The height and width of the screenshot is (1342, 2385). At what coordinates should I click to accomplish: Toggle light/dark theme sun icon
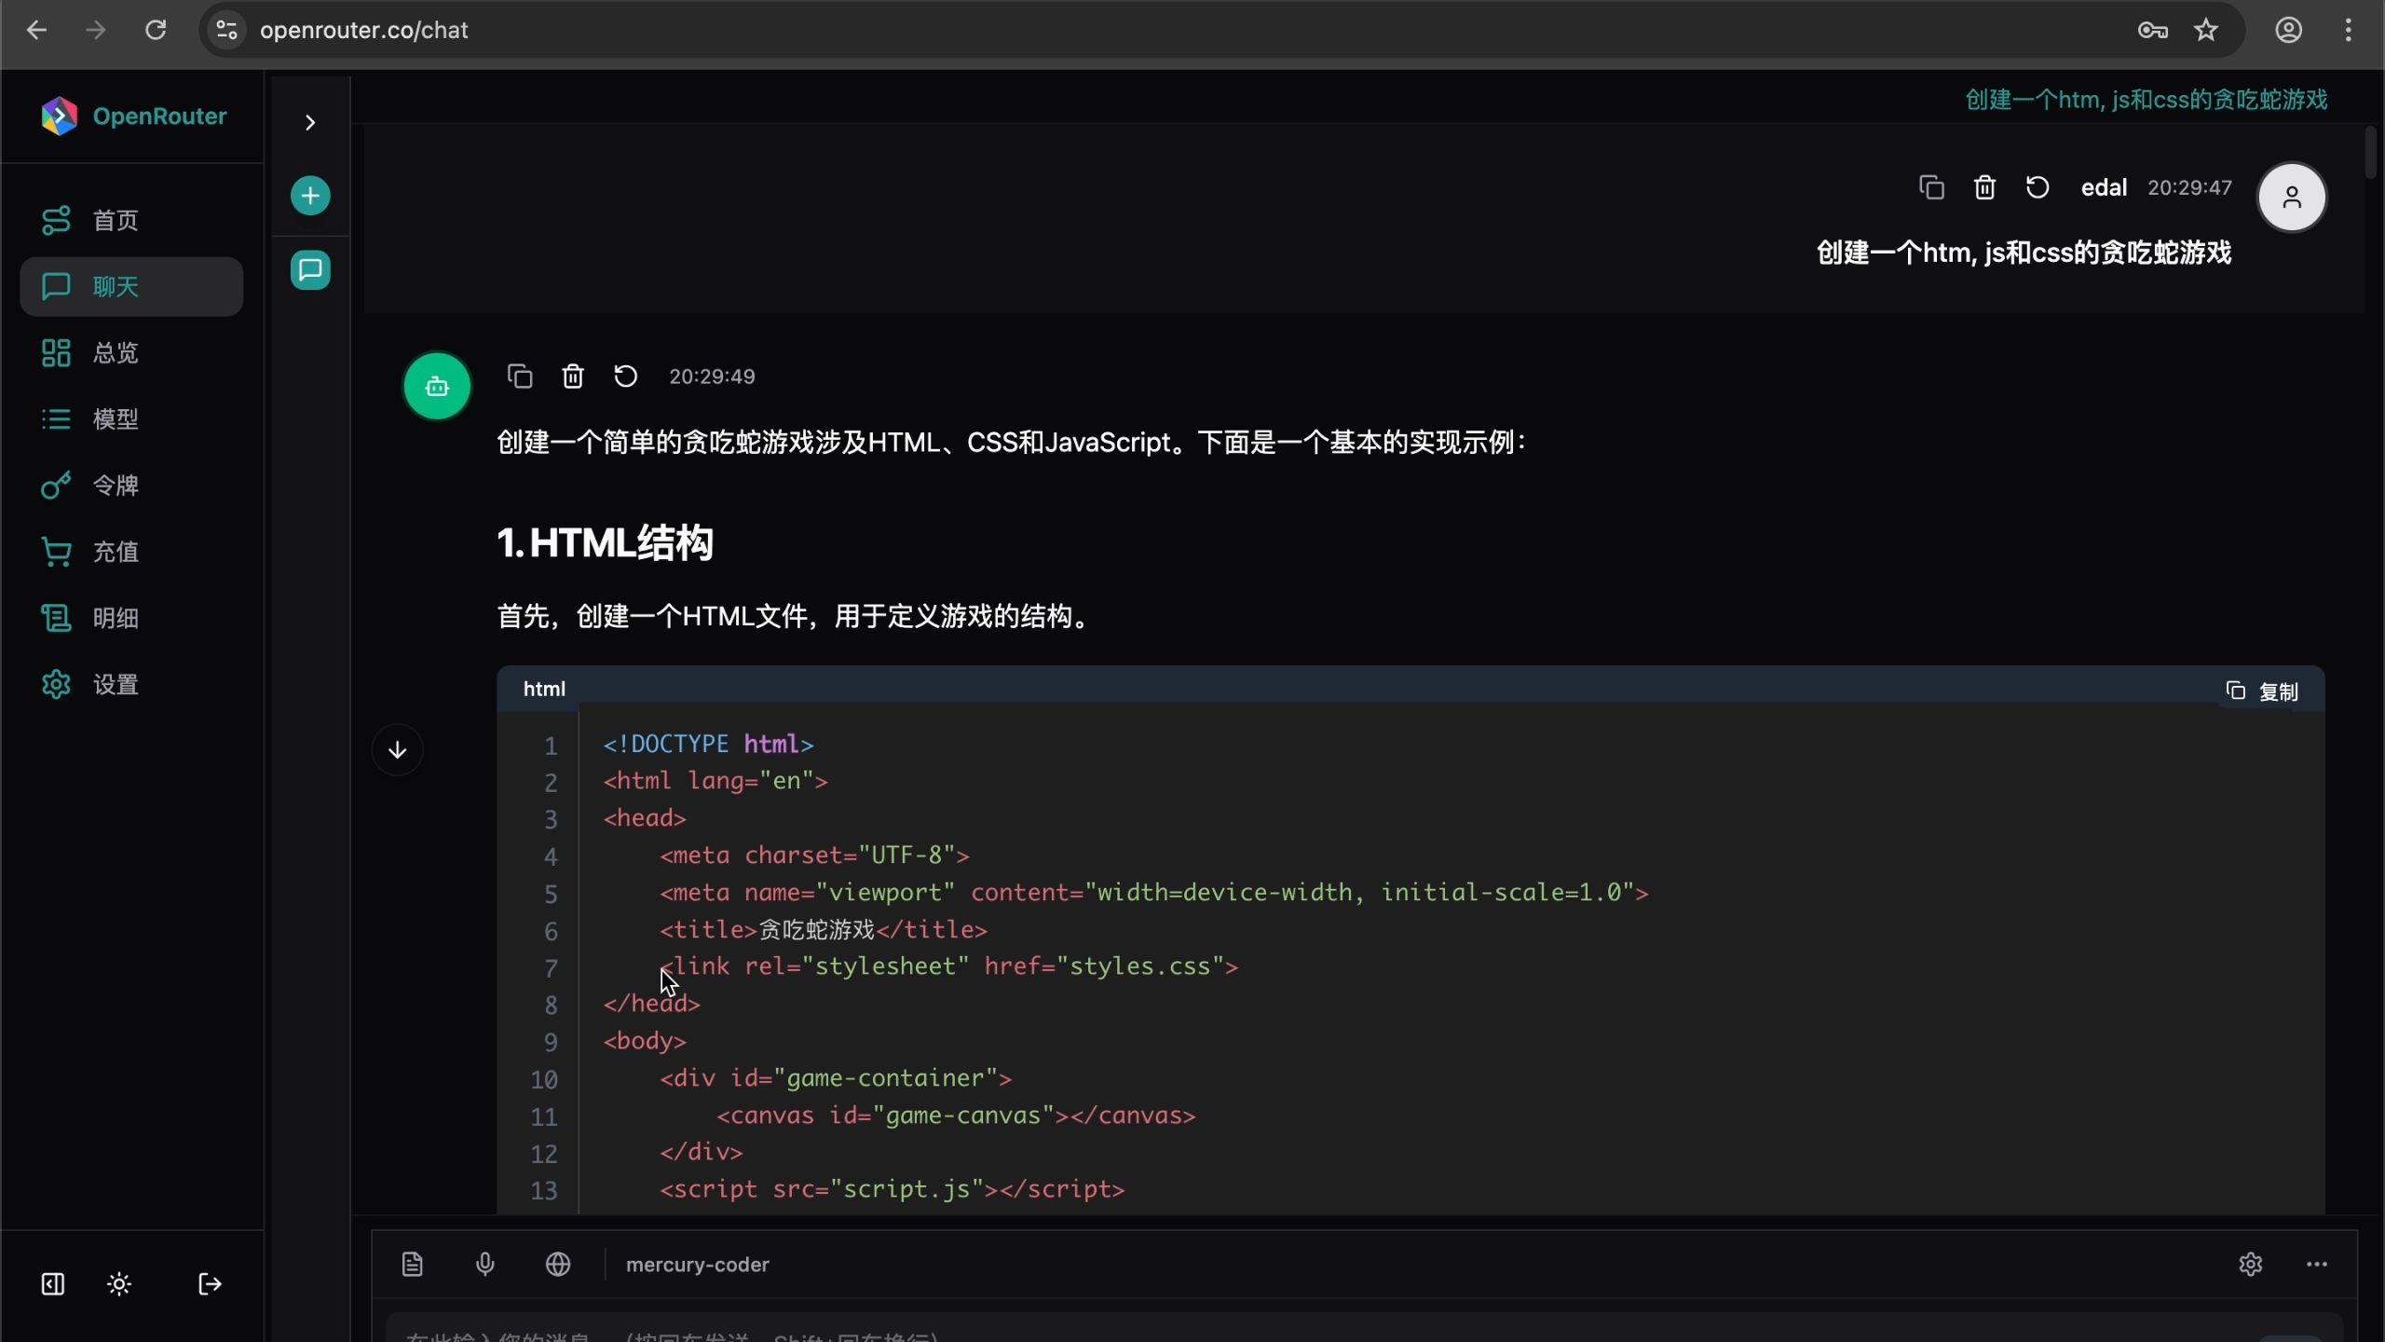click(x=119, y=1284)
